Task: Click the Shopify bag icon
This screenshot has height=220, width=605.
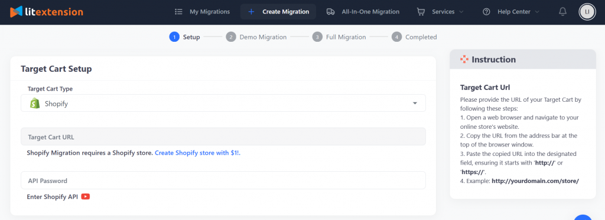Action: pos(35,104)
